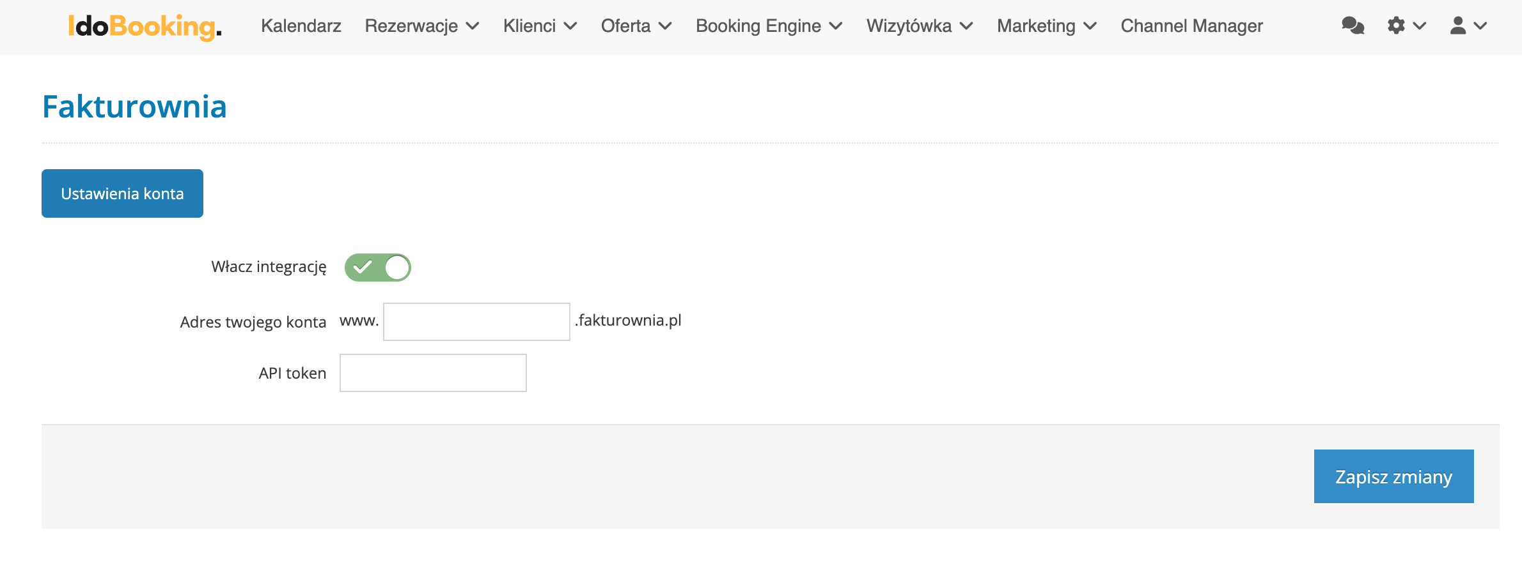The width and height of the screenshot is (1522, 567).
Task: Click the user account icon
Action: point(1458,26)
